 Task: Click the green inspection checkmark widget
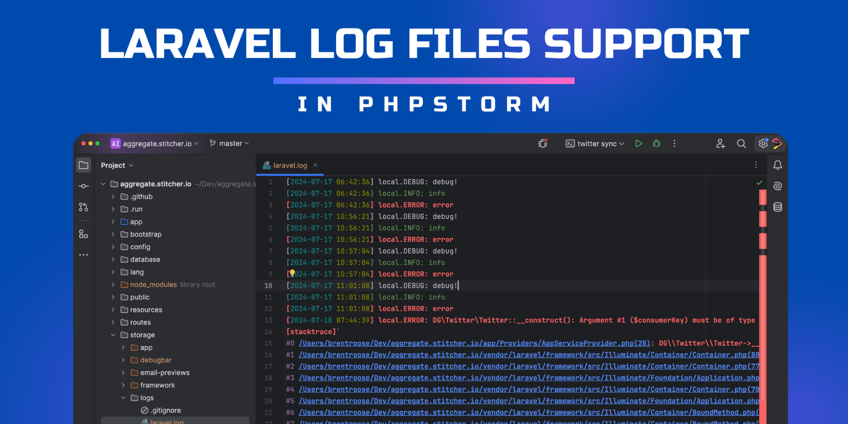click(x=759, y=182)
